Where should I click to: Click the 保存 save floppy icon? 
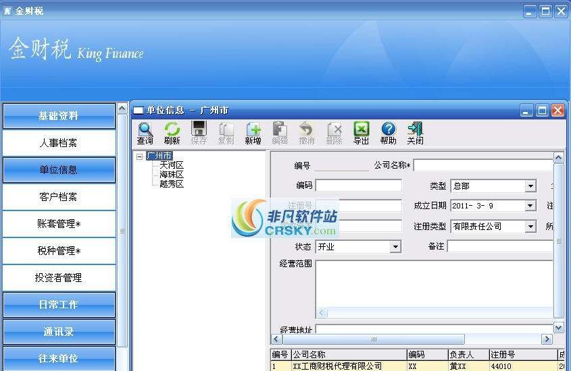(199, 133)
